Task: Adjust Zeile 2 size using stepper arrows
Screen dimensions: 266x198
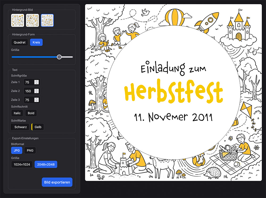Action: click(36, 91)
